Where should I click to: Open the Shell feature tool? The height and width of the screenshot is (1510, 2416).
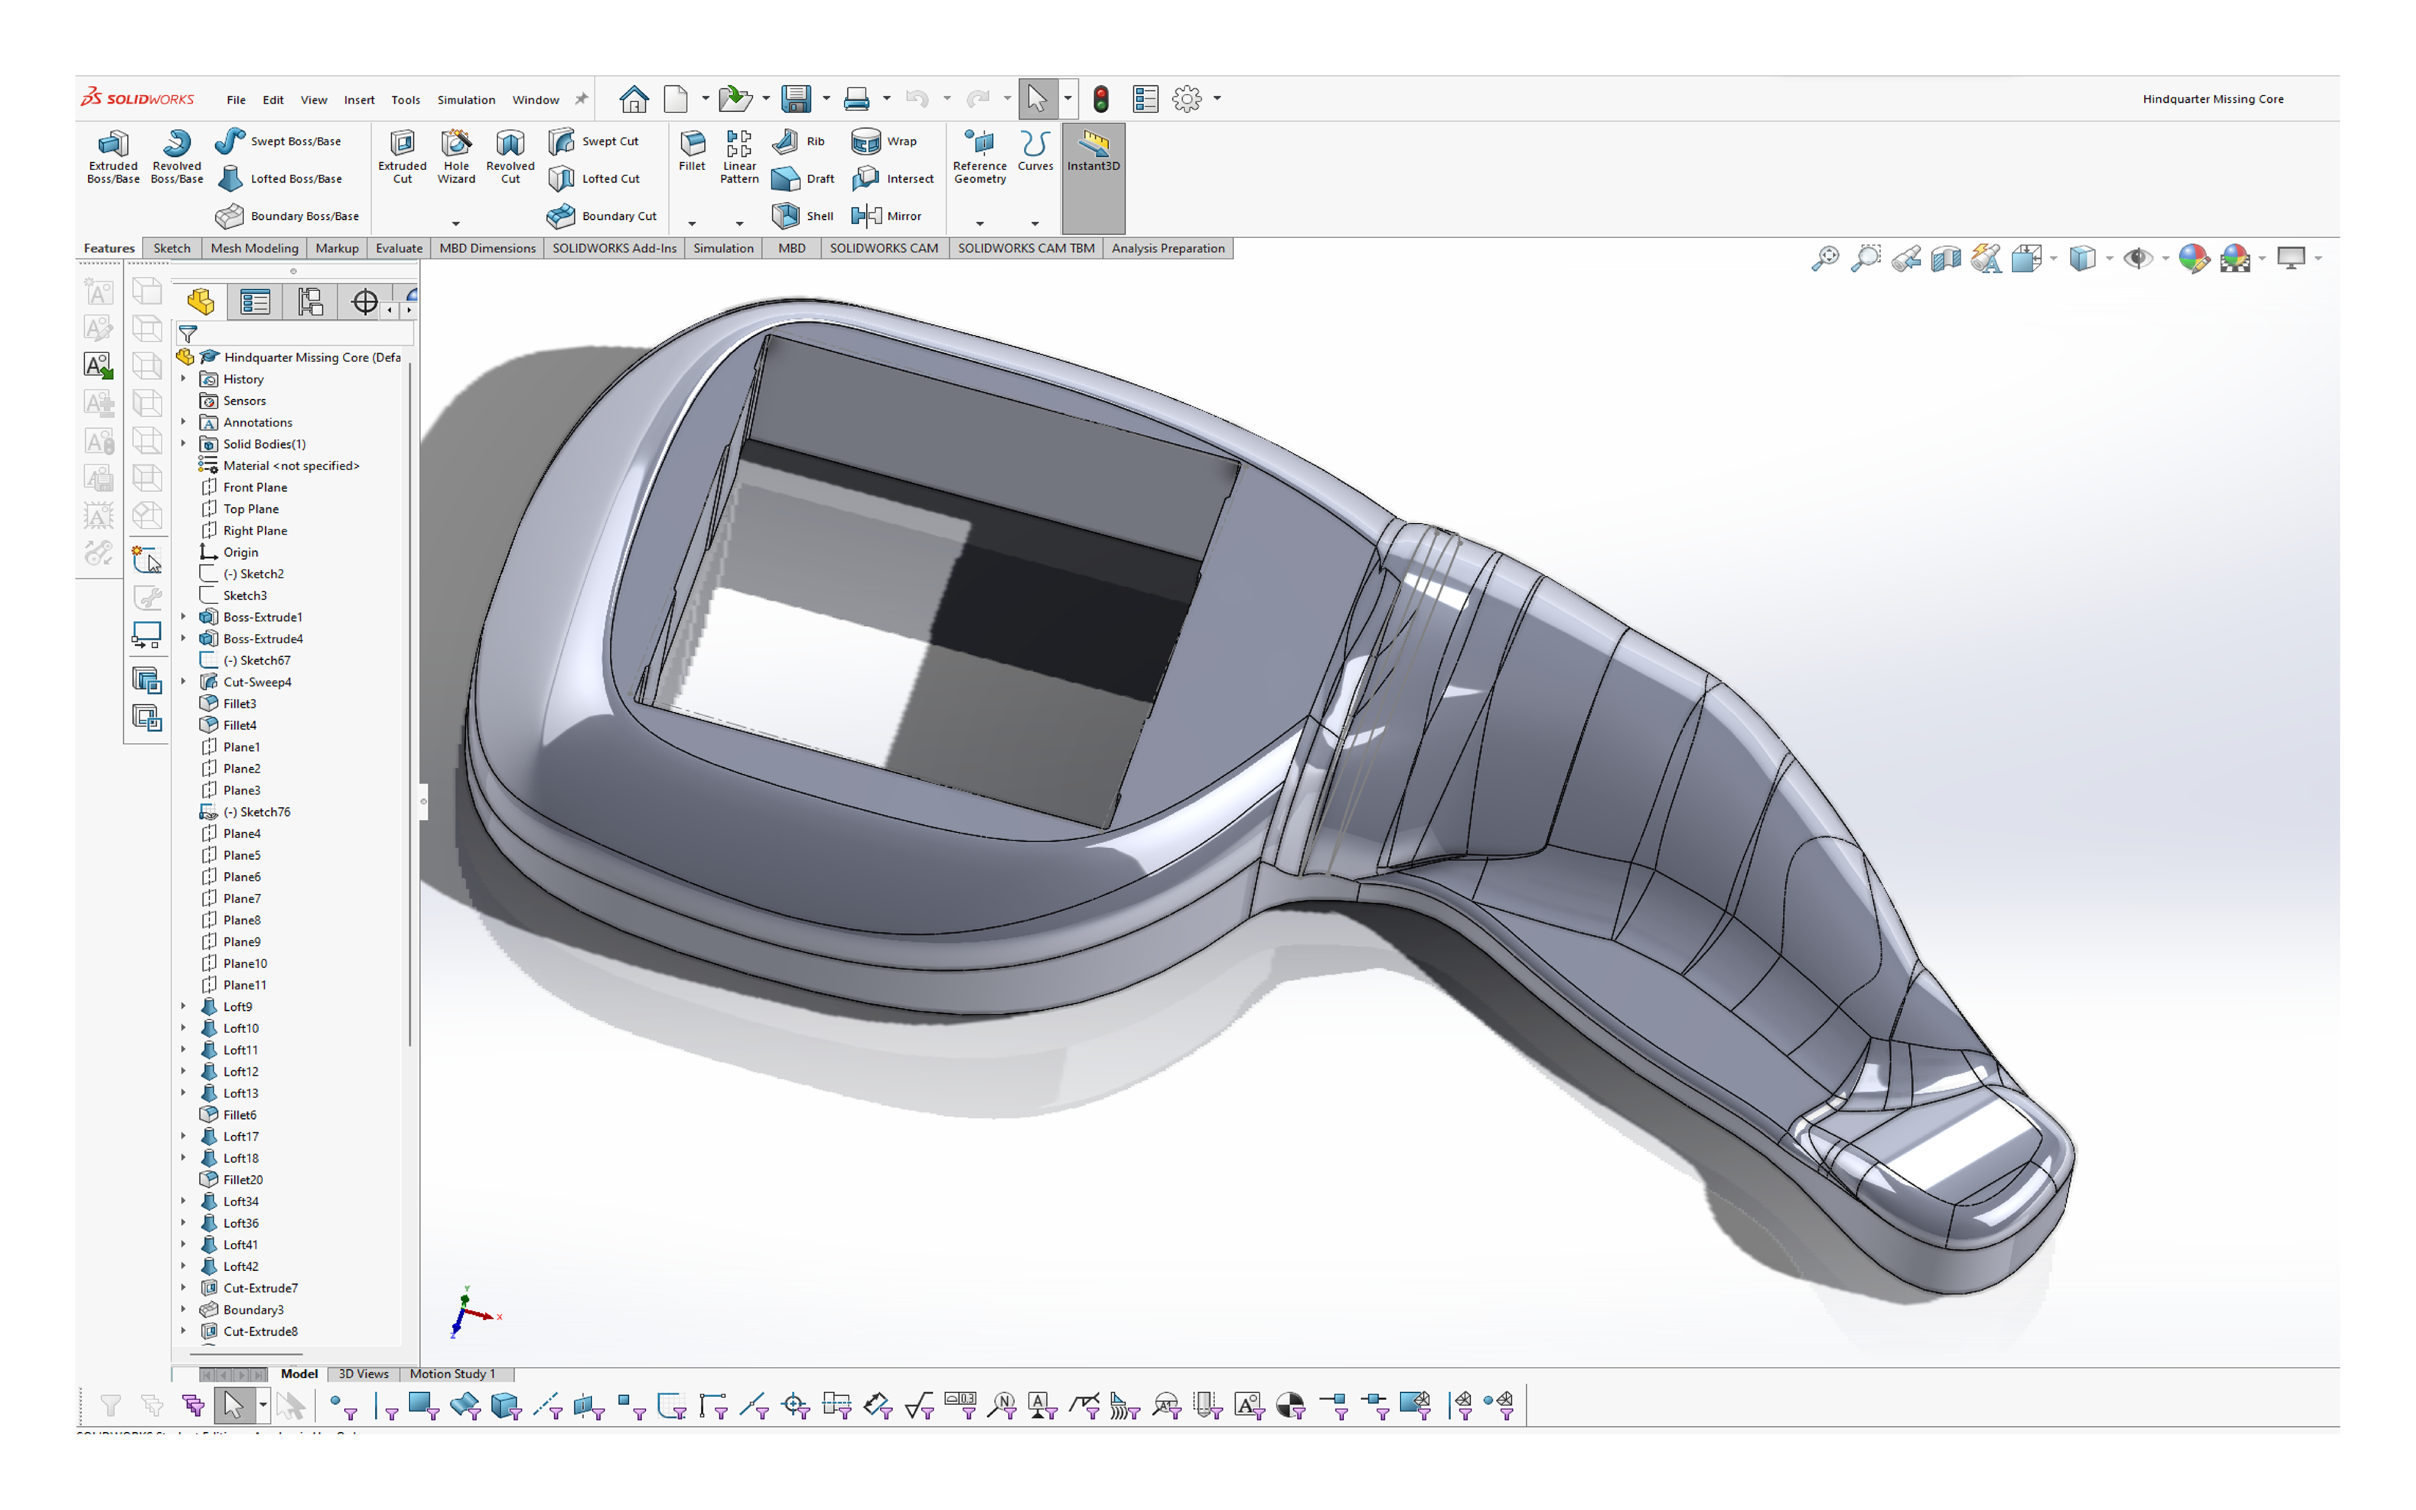click(803, 216)
